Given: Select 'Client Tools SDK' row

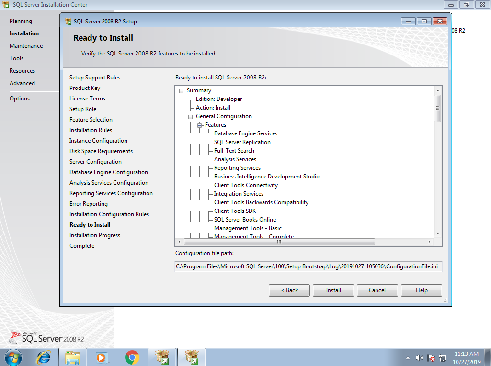Looking at the screenshot, I should pos(235,211).
